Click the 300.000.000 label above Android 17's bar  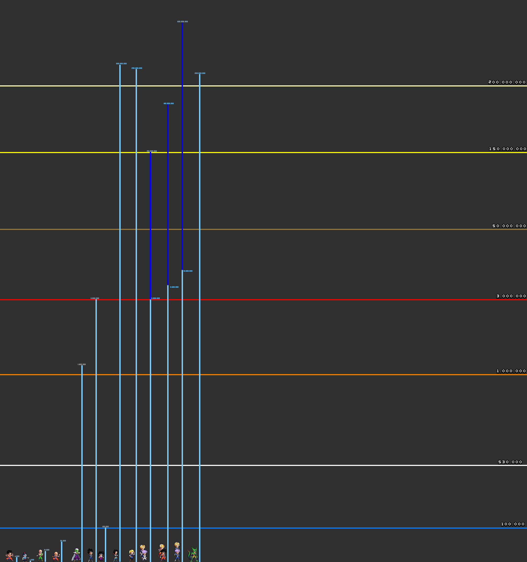coord(121,64)
